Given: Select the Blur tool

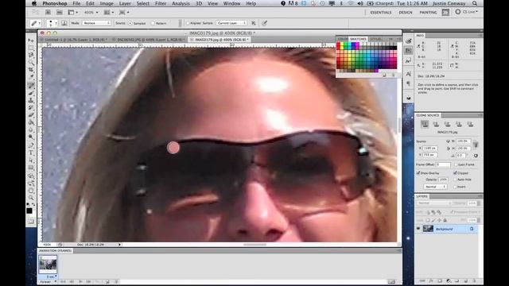Looking at the screenshot, I should (31, 129).
